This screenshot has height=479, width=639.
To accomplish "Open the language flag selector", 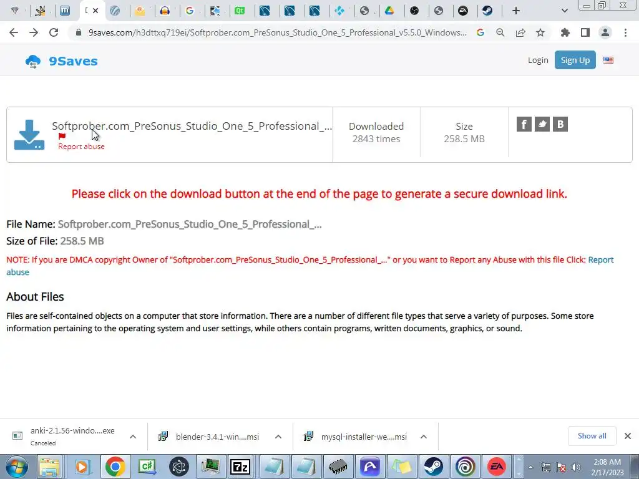I will pos(608,60).
